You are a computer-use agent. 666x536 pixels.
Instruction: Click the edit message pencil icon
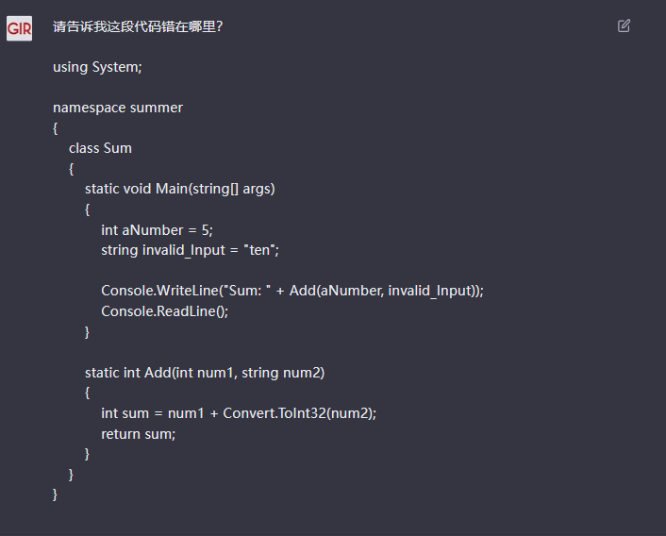[x=624, y=26]
